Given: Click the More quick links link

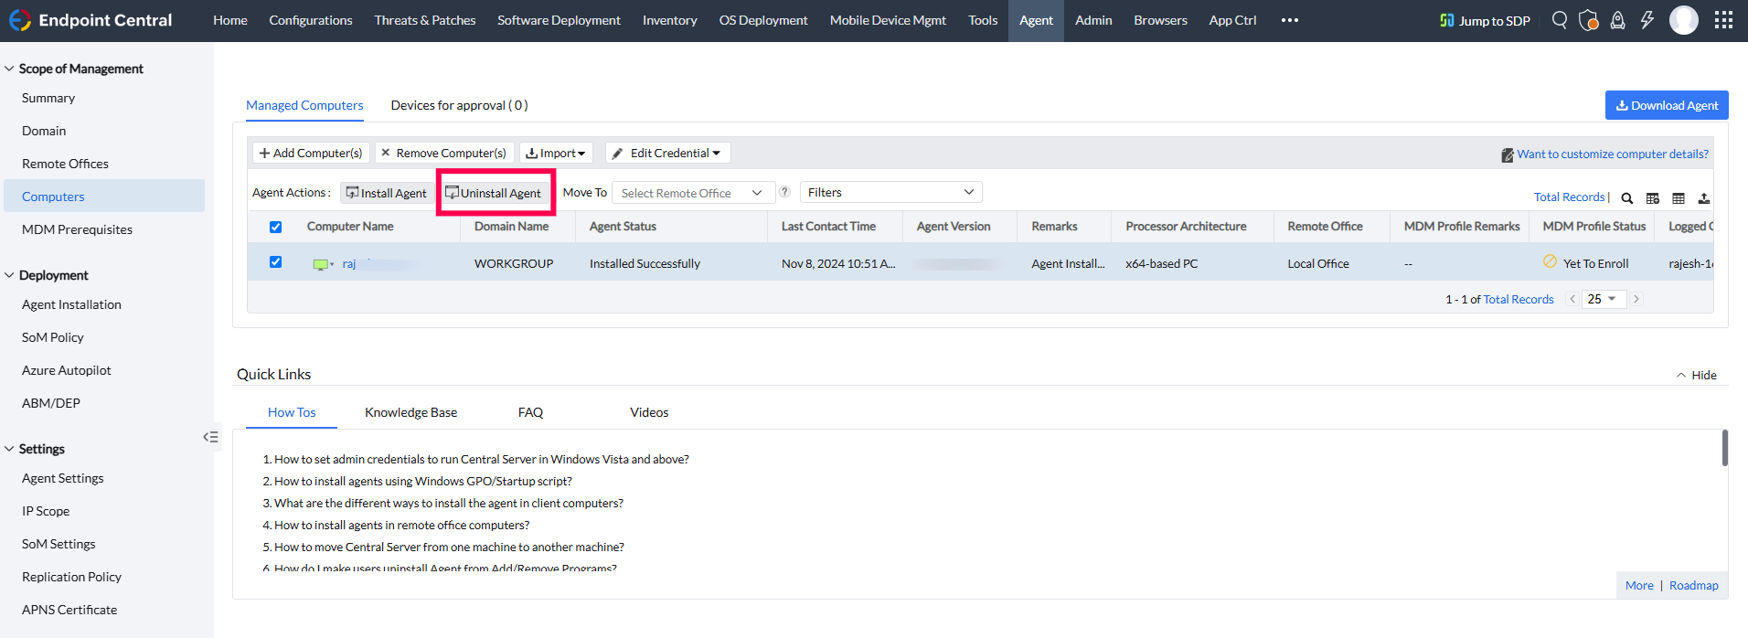Looking at the screenshot, I should [x=1639, y=586].
